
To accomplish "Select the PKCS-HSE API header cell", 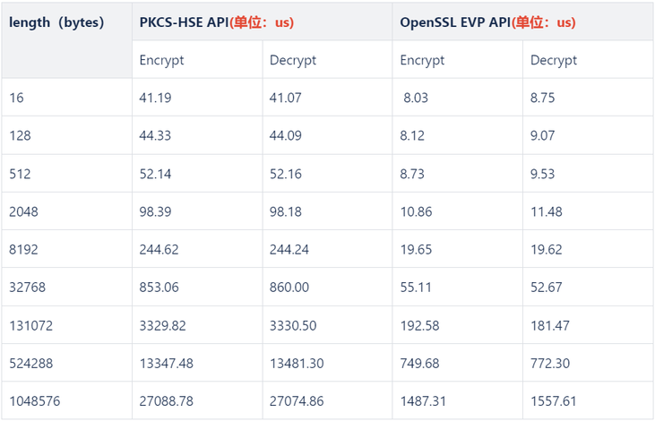I will click(262, 21).
